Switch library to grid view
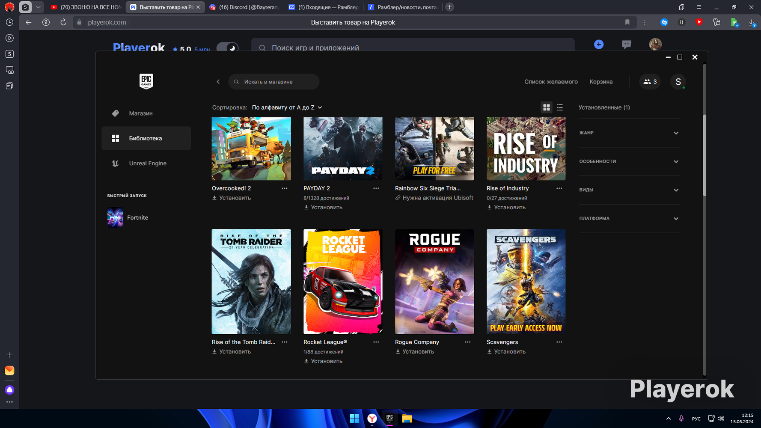 547,107
